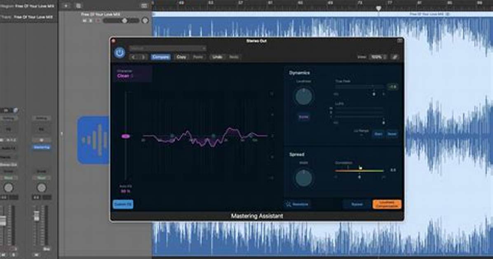Toggle the Mastering Assistant power button

click(120, 52)
